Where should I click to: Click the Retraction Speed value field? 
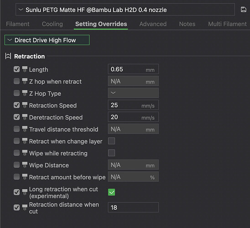click(x=133, y=105)
